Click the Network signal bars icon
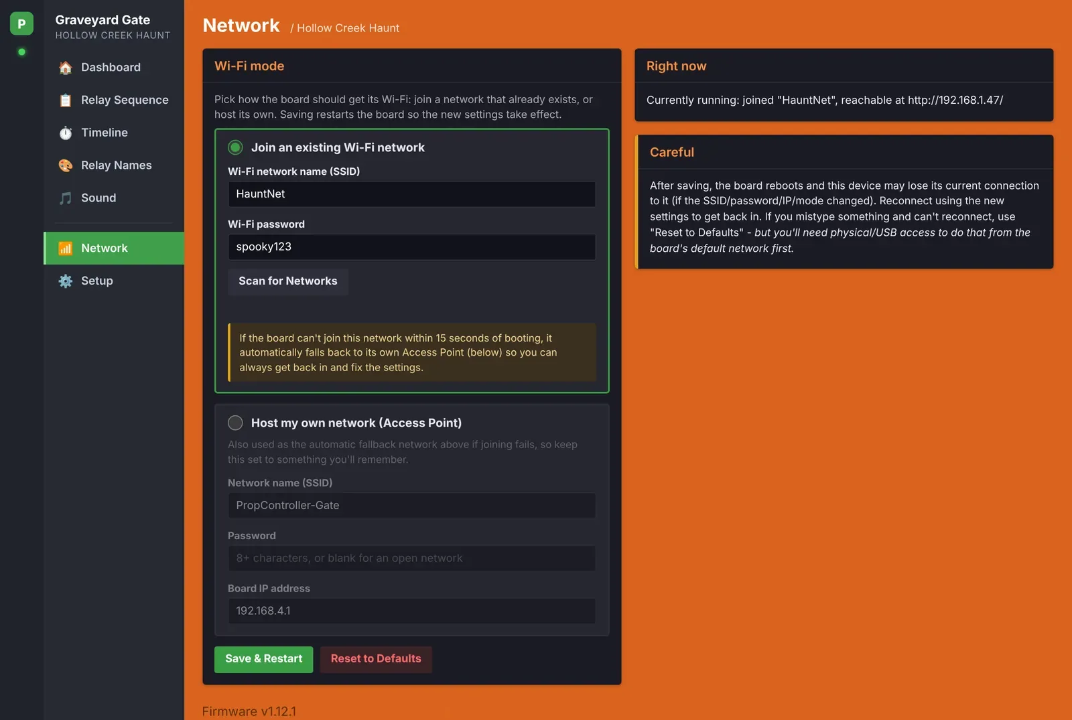This screenshot has height=720, width=1072. point(65,248)
